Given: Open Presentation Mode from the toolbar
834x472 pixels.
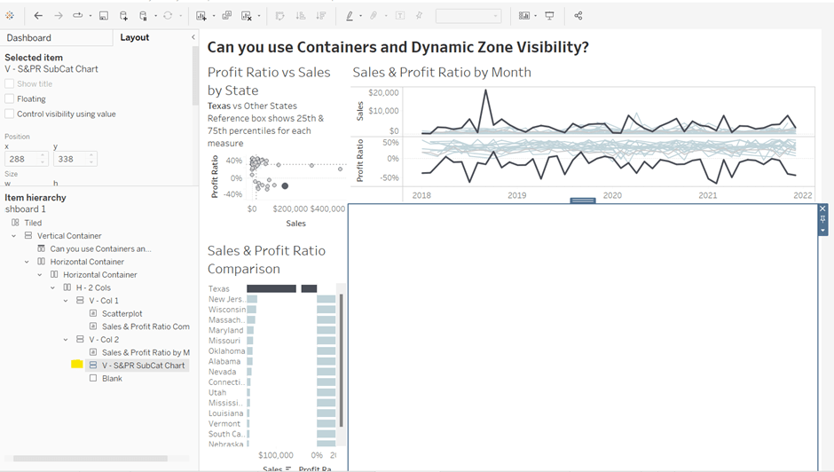Looking at the screenshot, I should (x=550, y=16).
